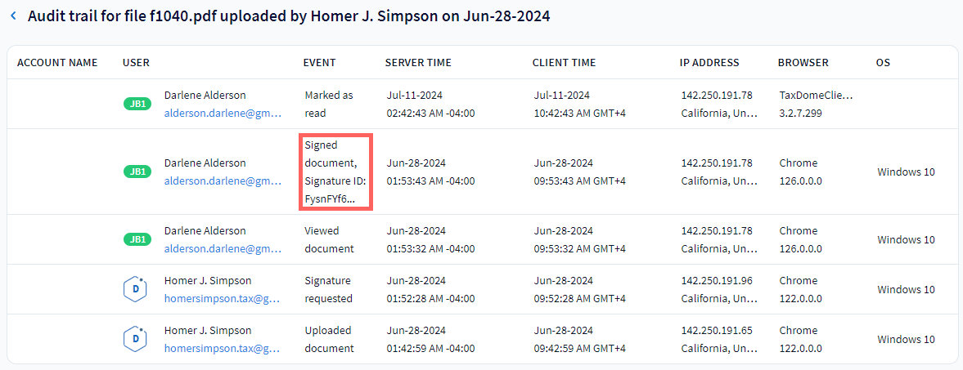963x370 pixels.
Task: Open Darlene's email link in Marked as read row
Action: click(223, 113)
